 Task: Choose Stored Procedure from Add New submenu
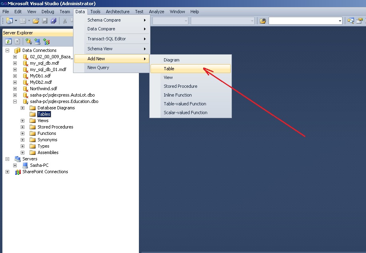190,86
